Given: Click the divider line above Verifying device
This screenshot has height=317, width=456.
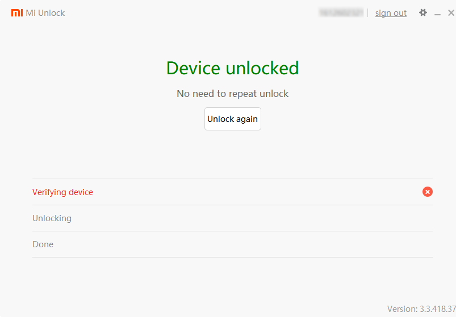Looking at the screenshot, I should pyautogui.click(x=232, y=179).
